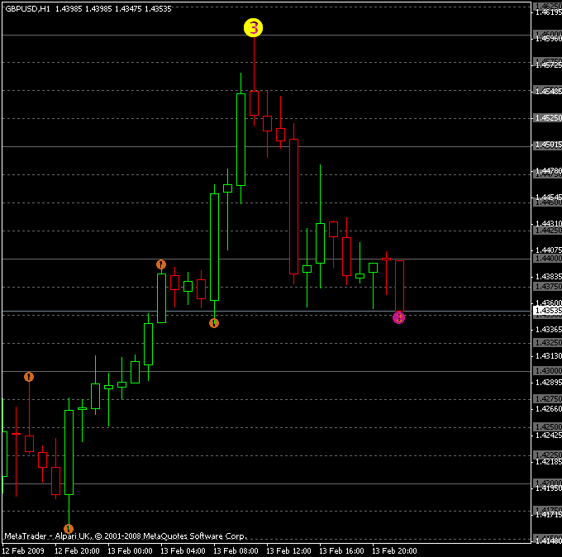Click the 1.43835 price axis label
The image size is (562, 557).
tap(549, 276)
